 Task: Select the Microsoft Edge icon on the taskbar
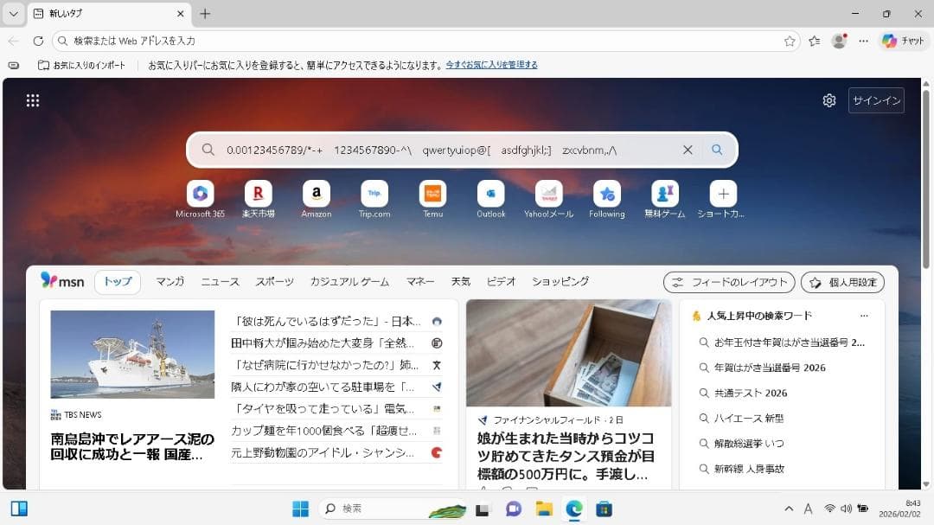573,509
